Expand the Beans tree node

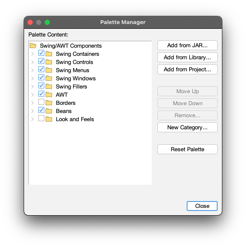coord(33,111)
